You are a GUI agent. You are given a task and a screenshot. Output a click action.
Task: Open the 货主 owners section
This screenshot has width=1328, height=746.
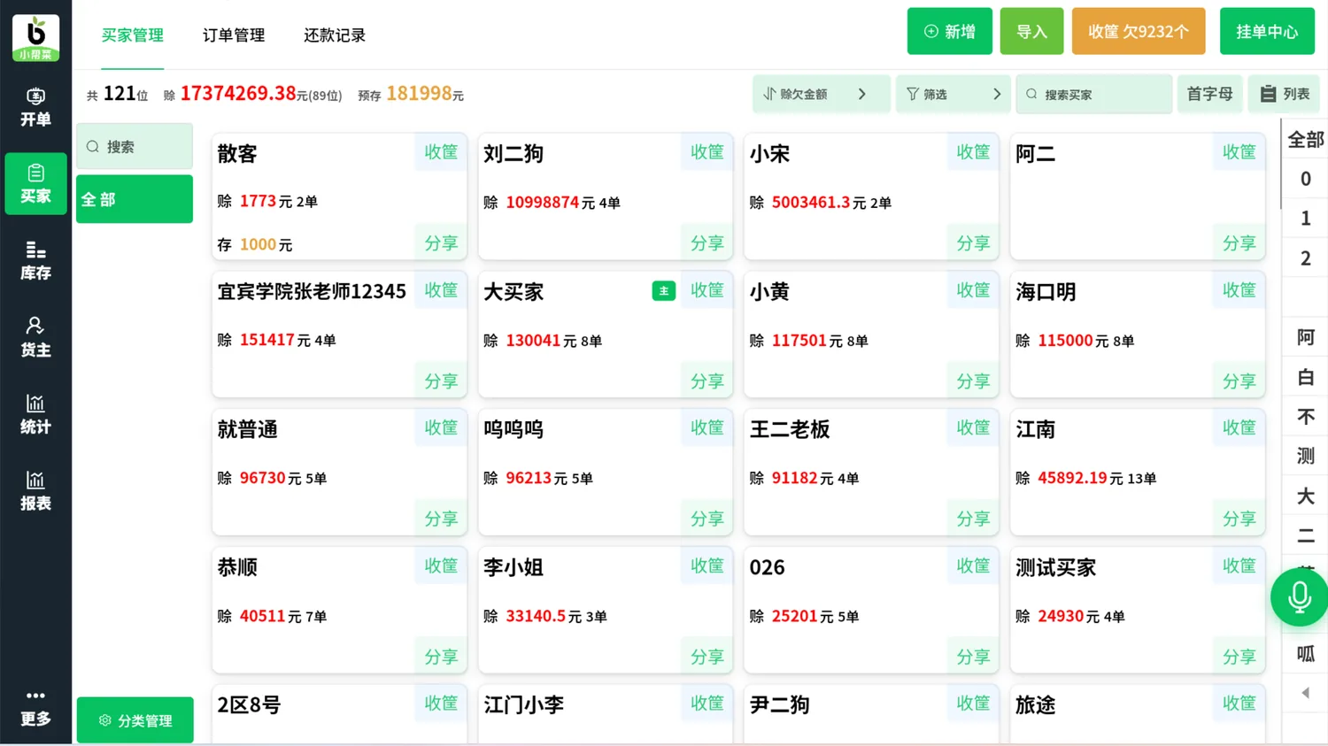pyautogui.click(x=35, y=337)
